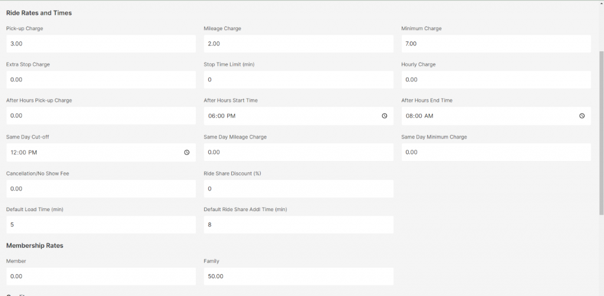The height and width of the screenshot is (296, 604).
Task: Focus the Default Load Time field
Action: (101, 225)
